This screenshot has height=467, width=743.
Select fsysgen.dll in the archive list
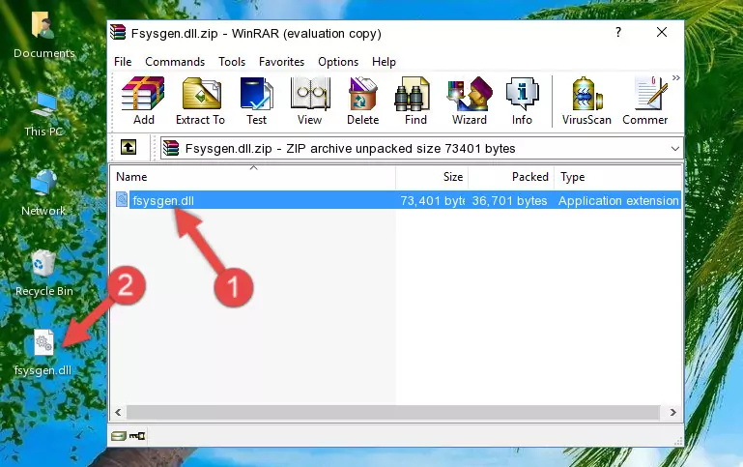[x=163, y=200]
